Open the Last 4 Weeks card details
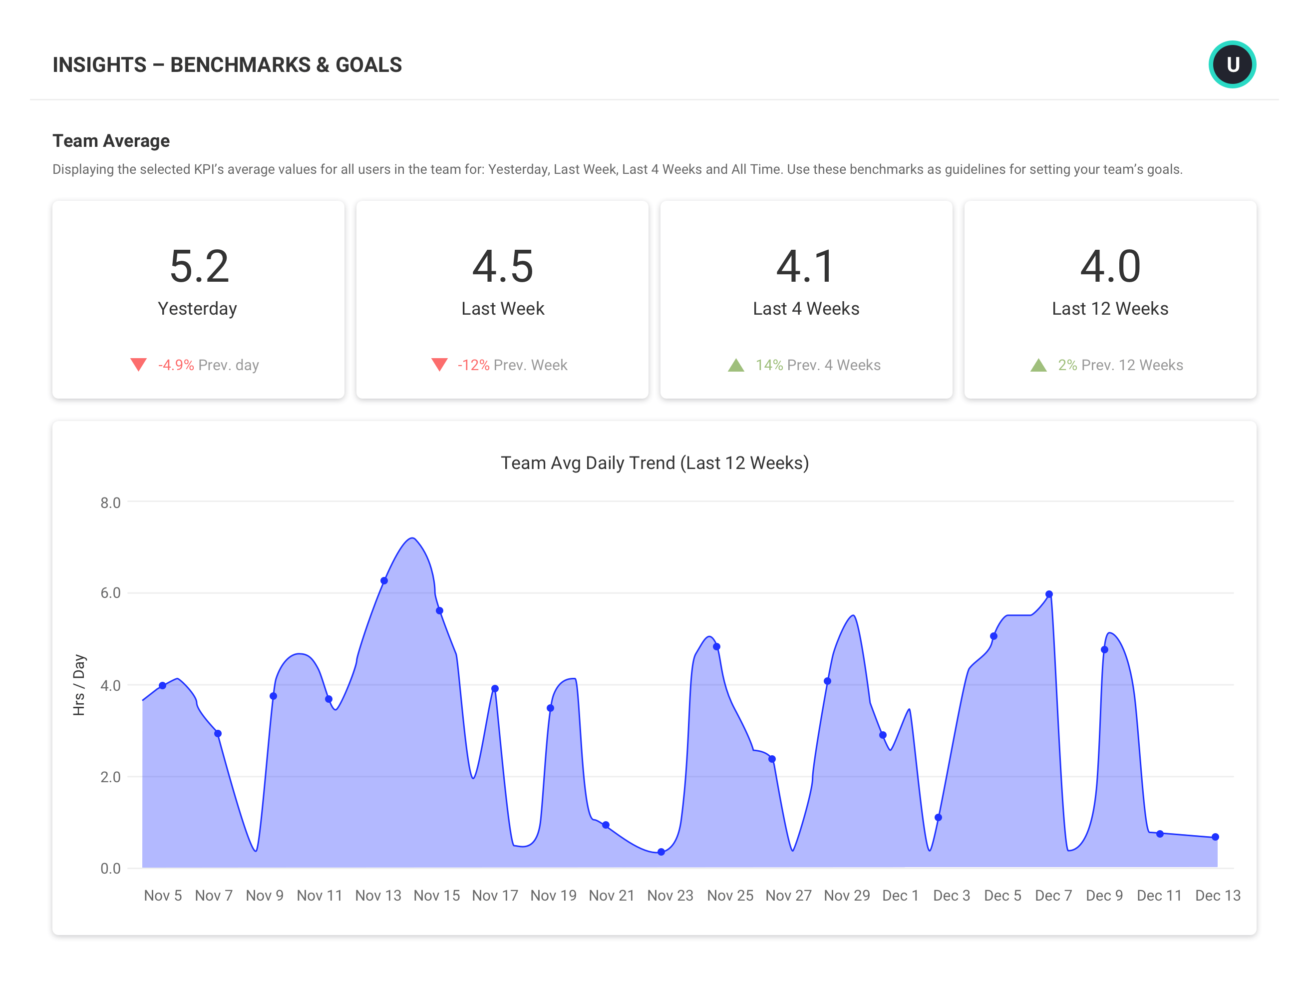Image resolution: width=1309 pixels, height=995 pixels. point(806,299)
